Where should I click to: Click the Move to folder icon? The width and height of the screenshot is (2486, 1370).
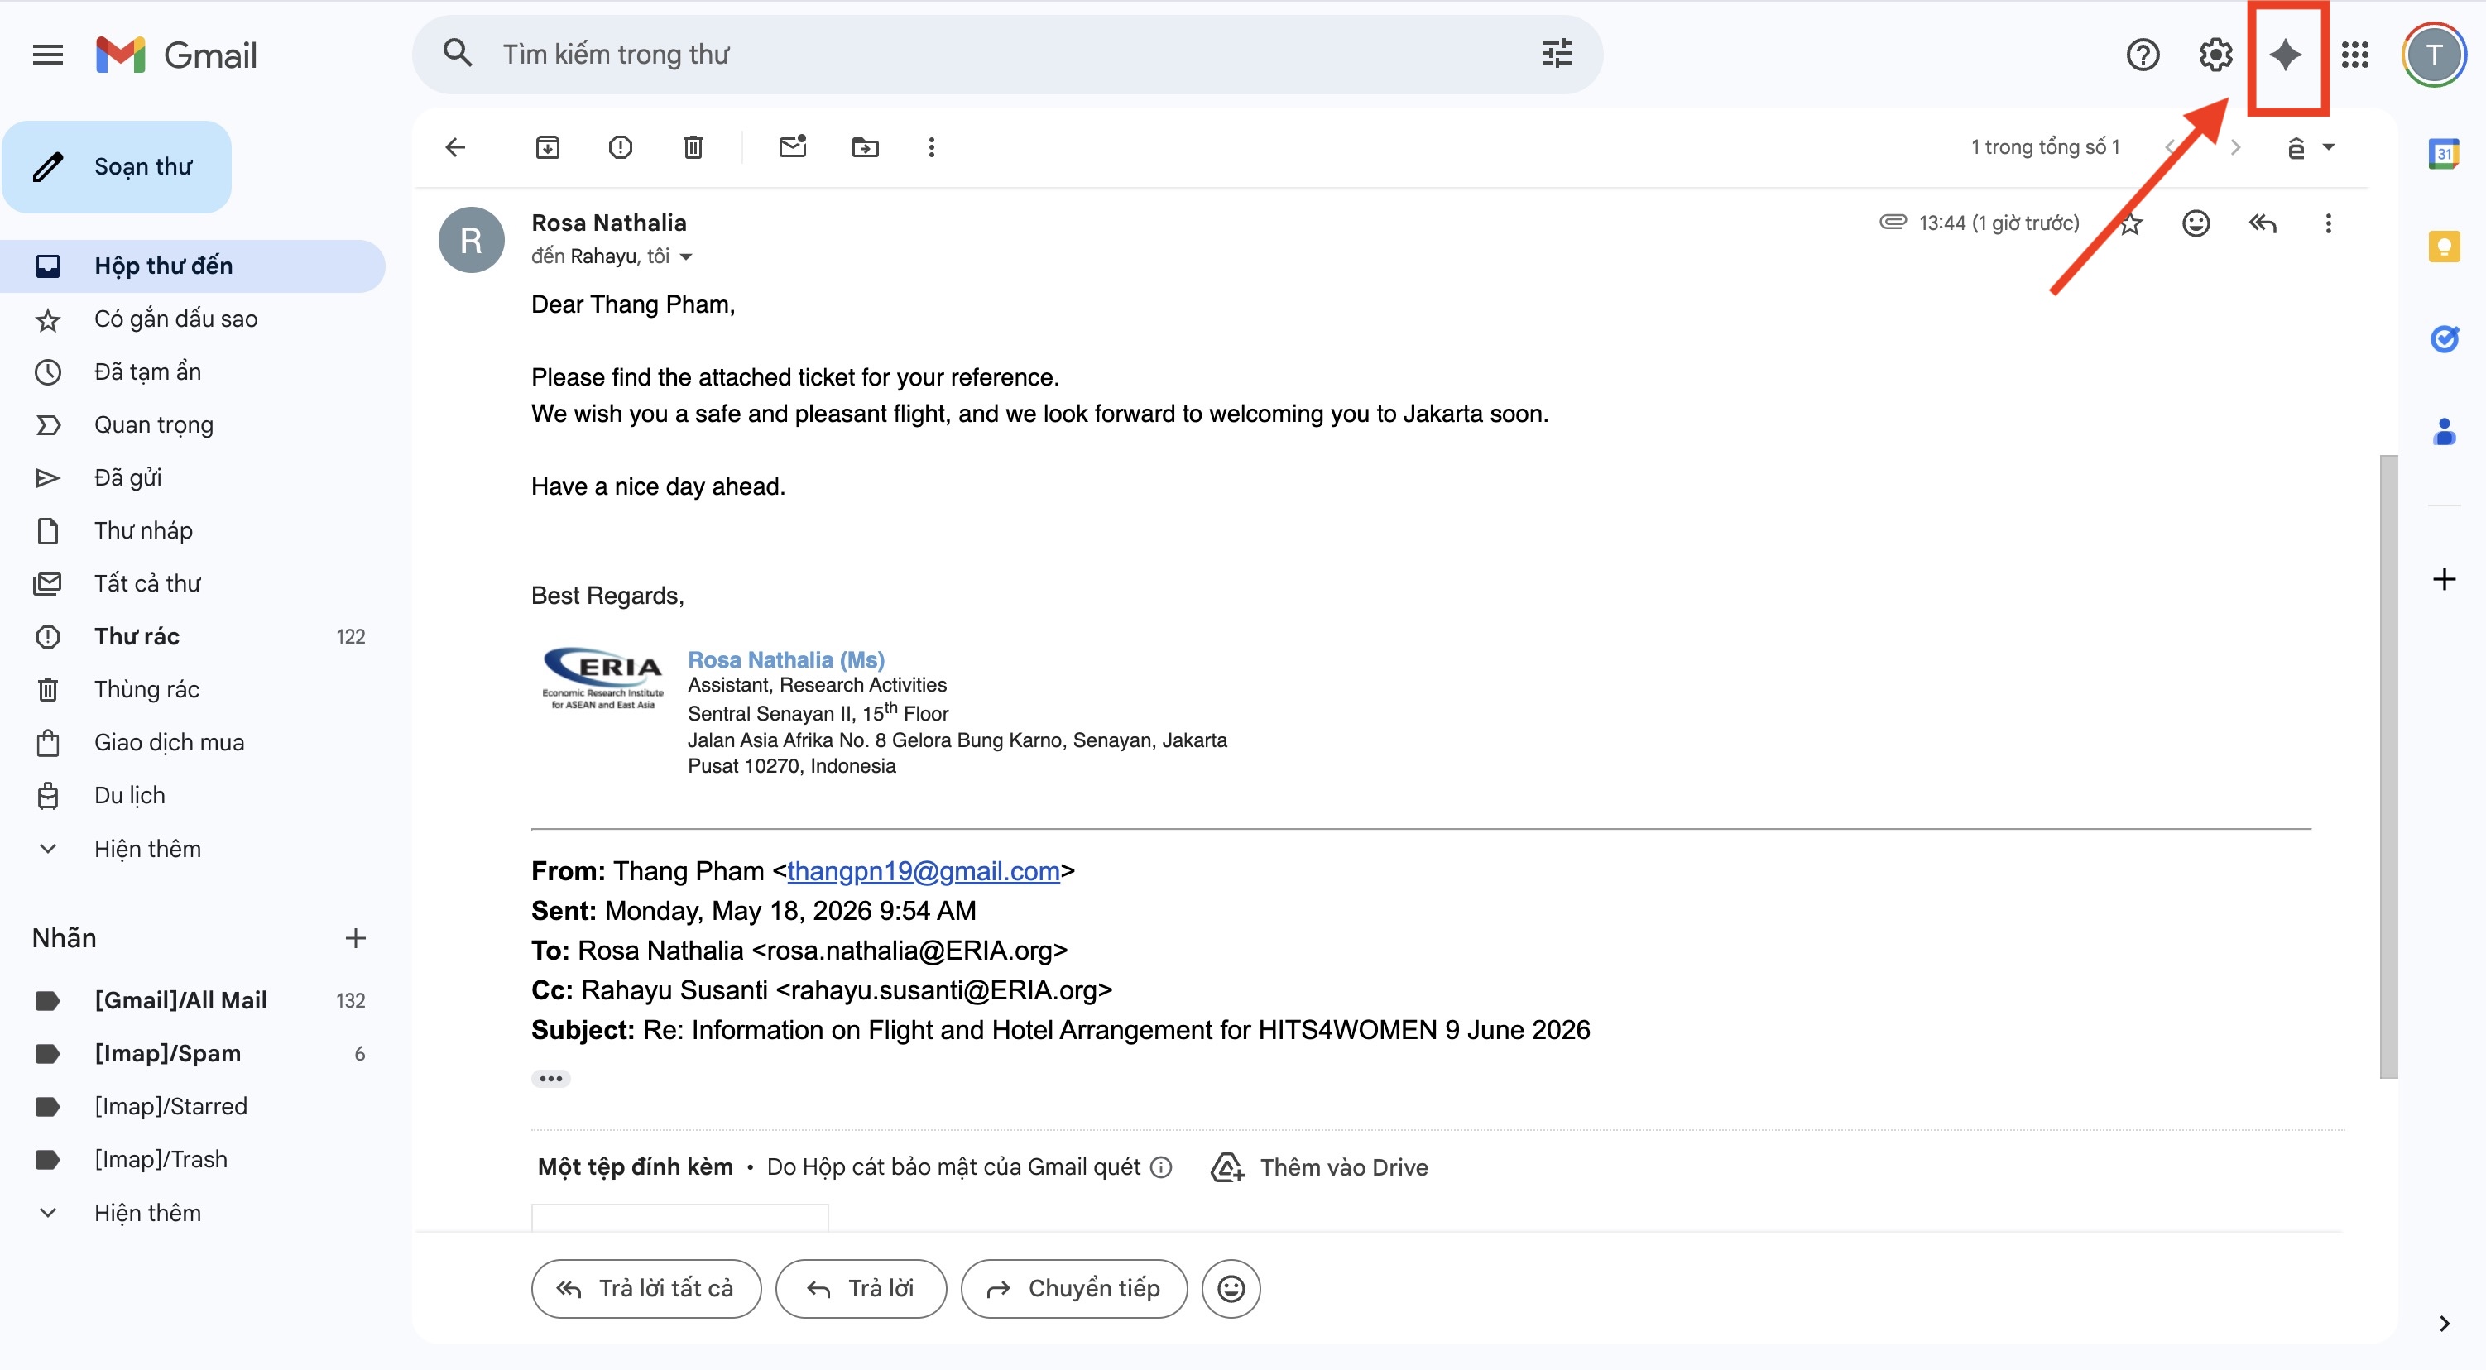coord(865,146)
